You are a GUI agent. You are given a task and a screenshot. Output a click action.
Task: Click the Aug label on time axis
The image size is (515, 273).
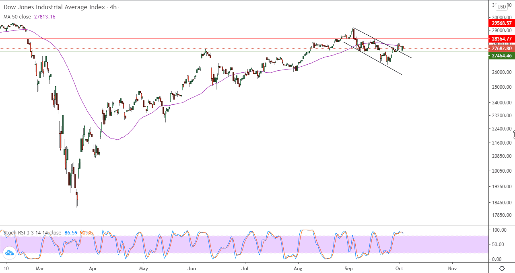(x=298, y=268)
